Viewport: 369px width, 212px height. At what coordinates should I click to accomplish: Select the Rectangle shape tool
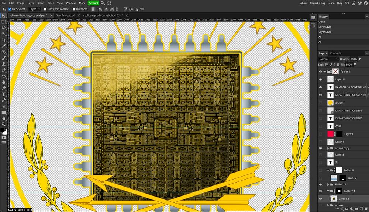click(4, 112)
